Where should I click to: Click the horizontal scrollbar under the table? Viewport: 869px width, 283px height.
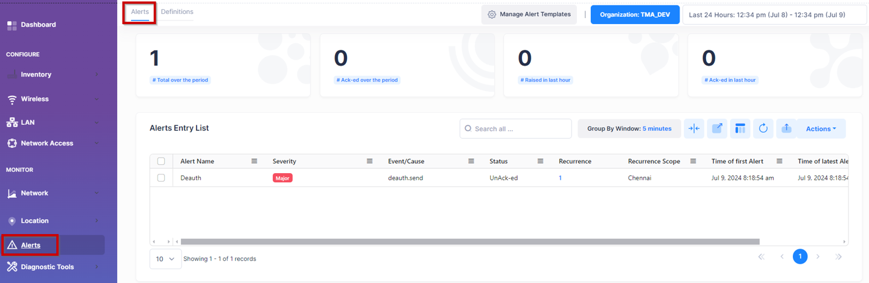coord(470,242)
